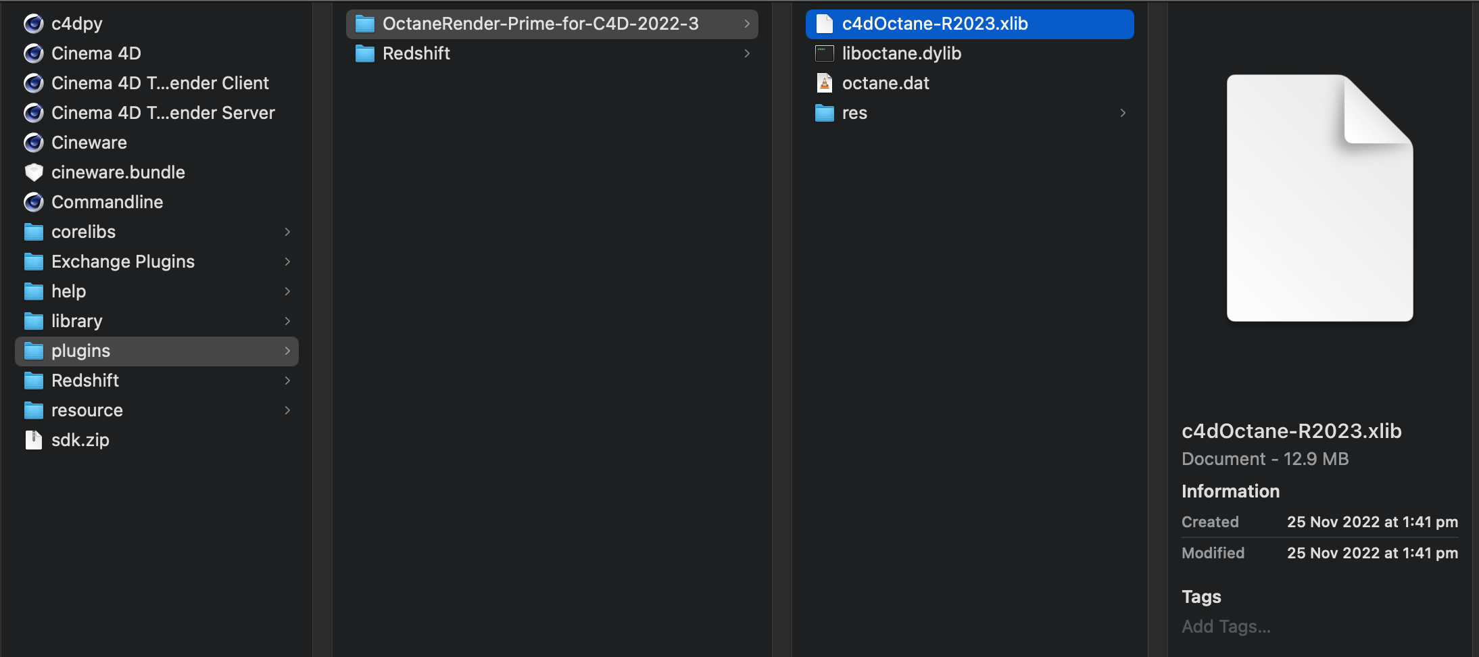This screenshot has height=657, width=1479.
Task: Click the c4dpy application icon
Action: point(33,24)
